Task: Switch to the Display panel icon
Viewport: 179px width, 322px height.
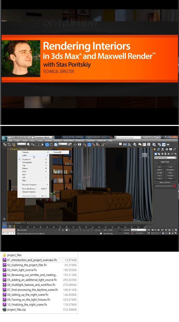Action: (171, 149)
